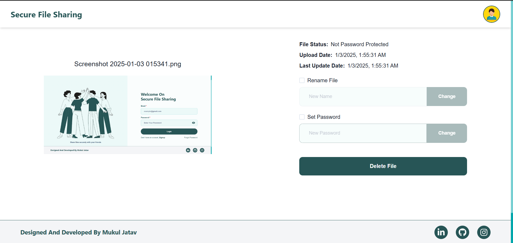Open the Instagram footer icon
The height and width of the screenshot is (243, 513).
484,232
